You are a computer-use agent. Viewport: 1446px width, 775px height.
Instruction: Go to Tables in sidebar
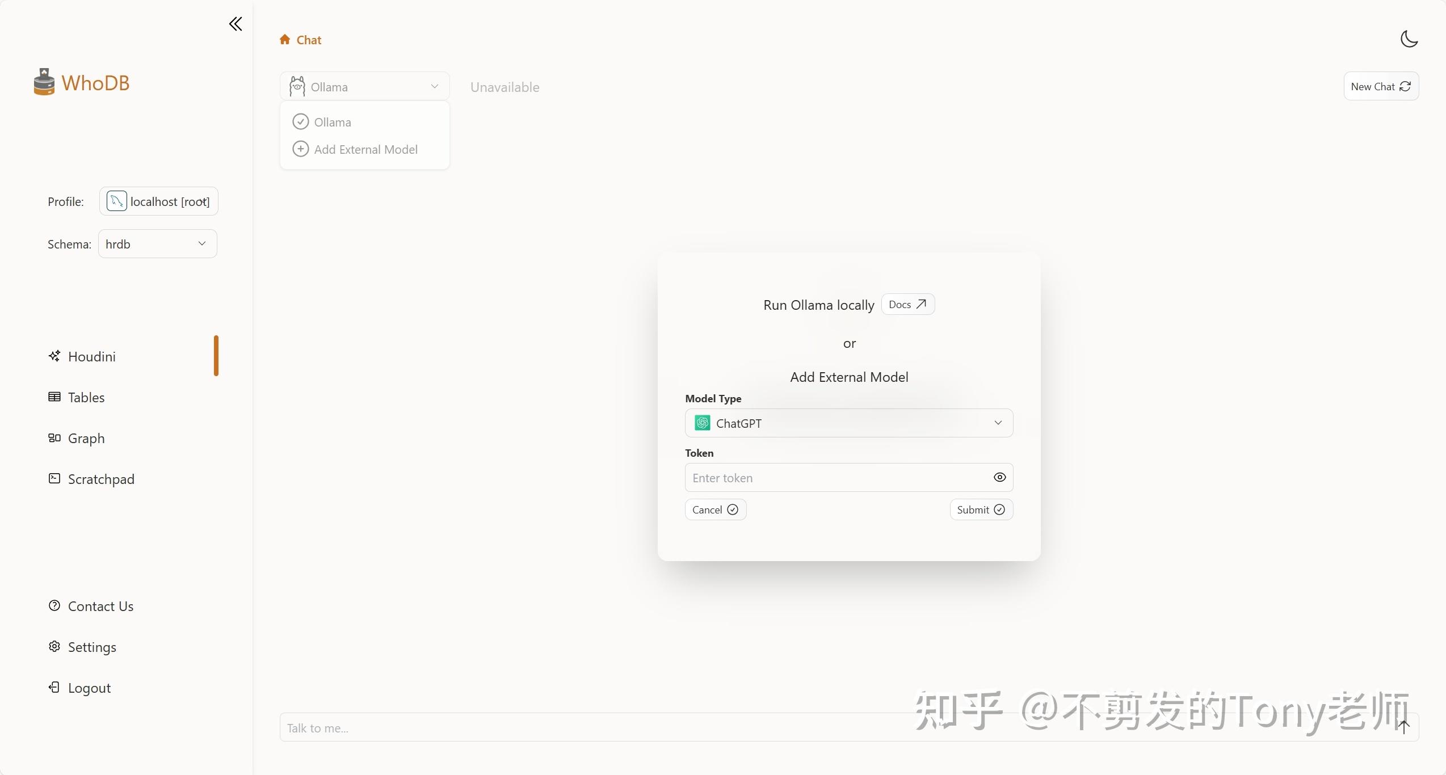[x=86, y=397]
